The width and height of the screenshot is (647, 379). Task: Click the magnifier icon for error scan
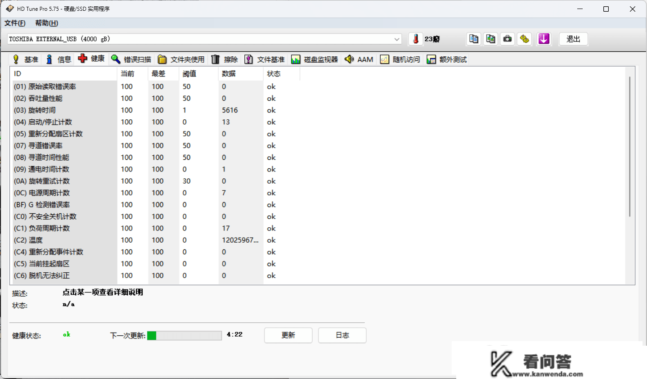[116, 59]
